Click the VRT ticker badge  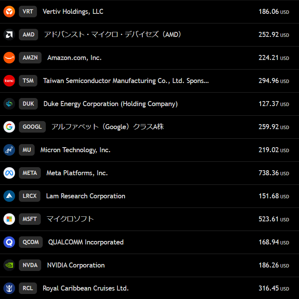coord(28,12)
